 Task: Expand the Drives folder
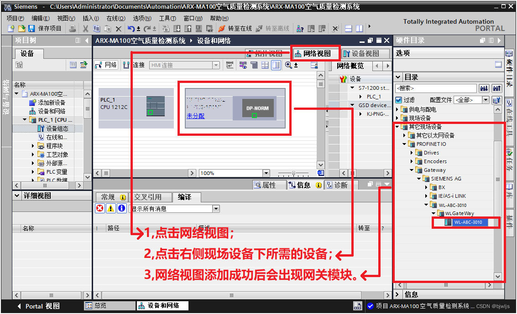click(412, 153)
